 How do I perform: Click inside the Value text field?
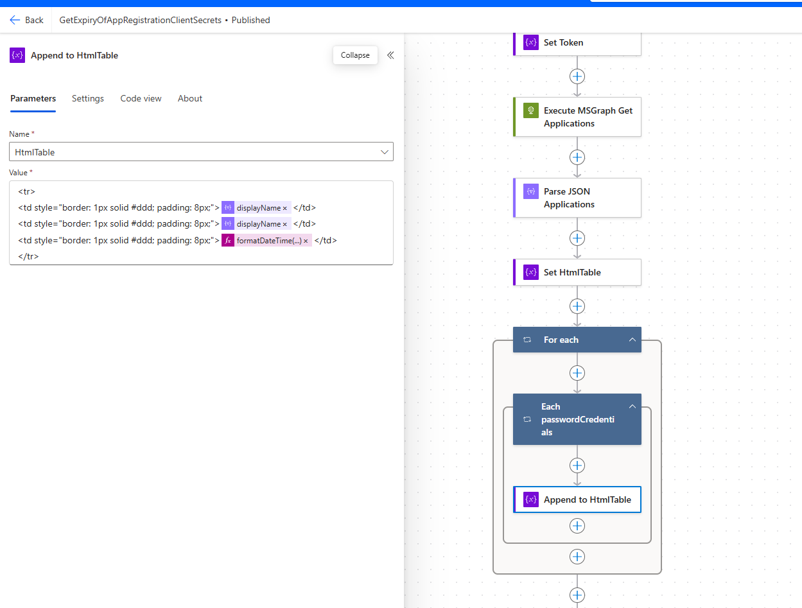(x=201, y=223)
